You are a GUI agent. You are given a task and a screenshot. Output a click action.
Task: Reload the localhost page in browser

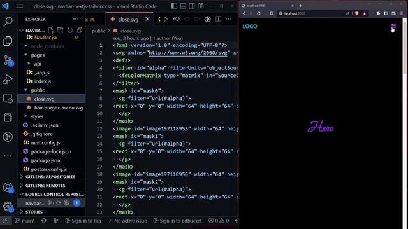(x=259, y=13)
